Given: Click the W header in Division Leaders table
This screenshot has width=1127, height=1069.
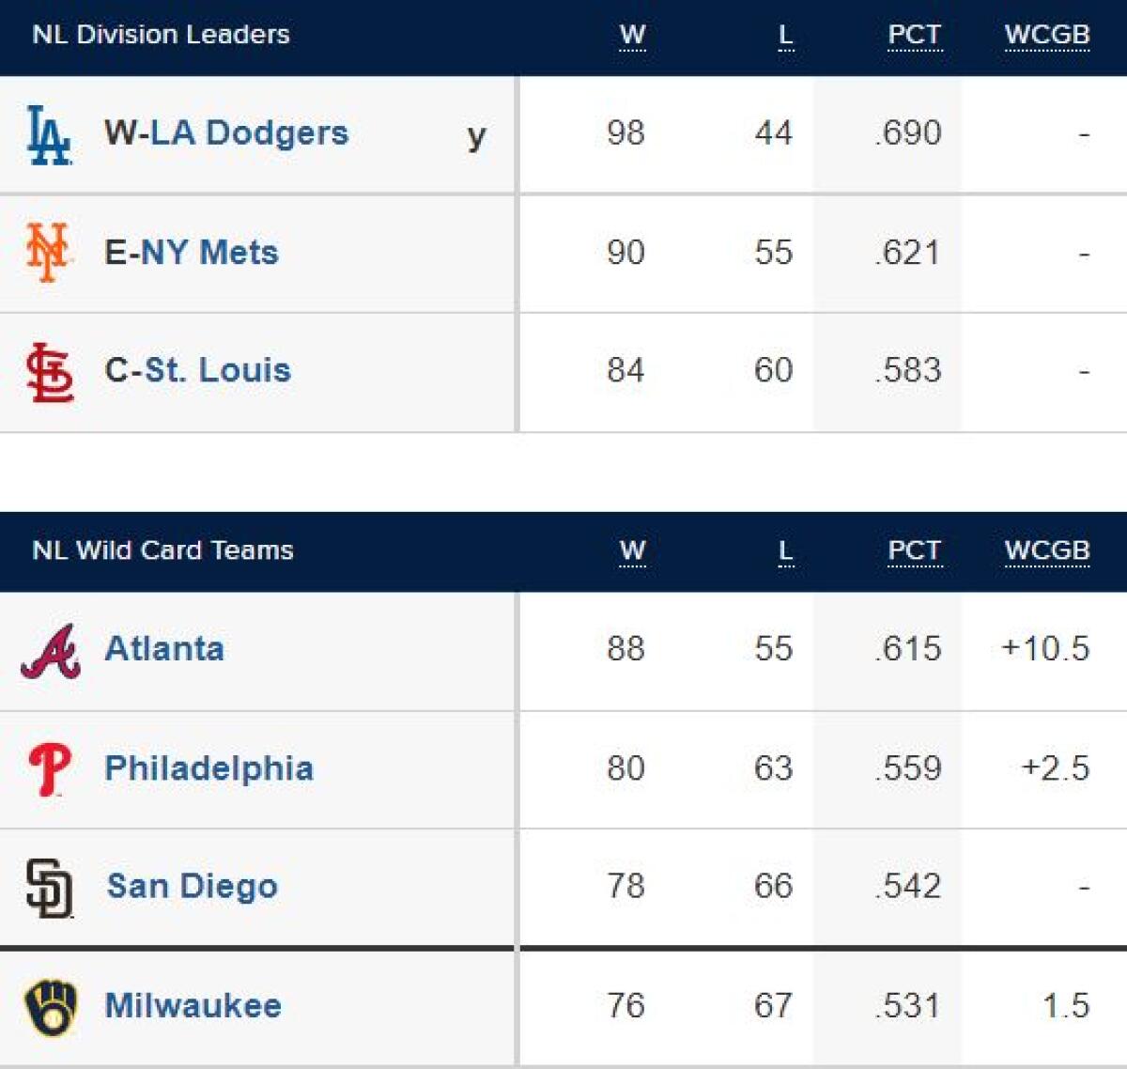Looking at the screenshot, I should point(632,35).
